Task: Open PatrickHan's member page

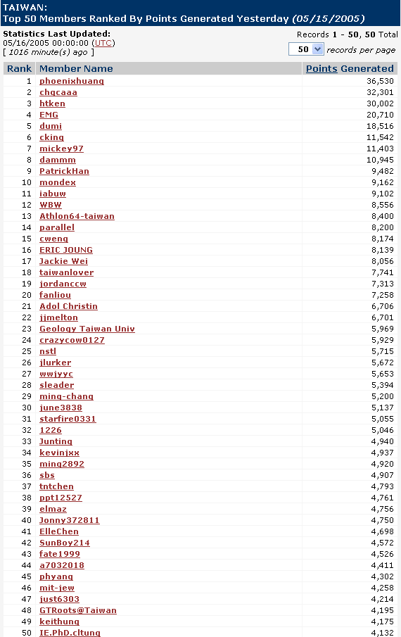Action: click(x=64, y=171)
